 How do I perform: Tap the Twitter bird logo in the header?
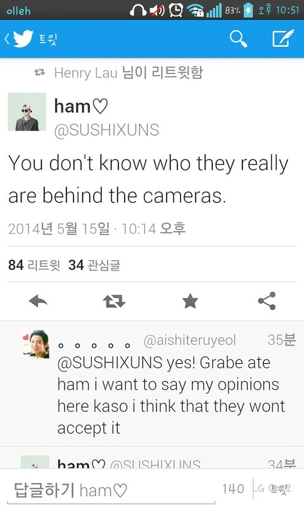coord(23,39)
